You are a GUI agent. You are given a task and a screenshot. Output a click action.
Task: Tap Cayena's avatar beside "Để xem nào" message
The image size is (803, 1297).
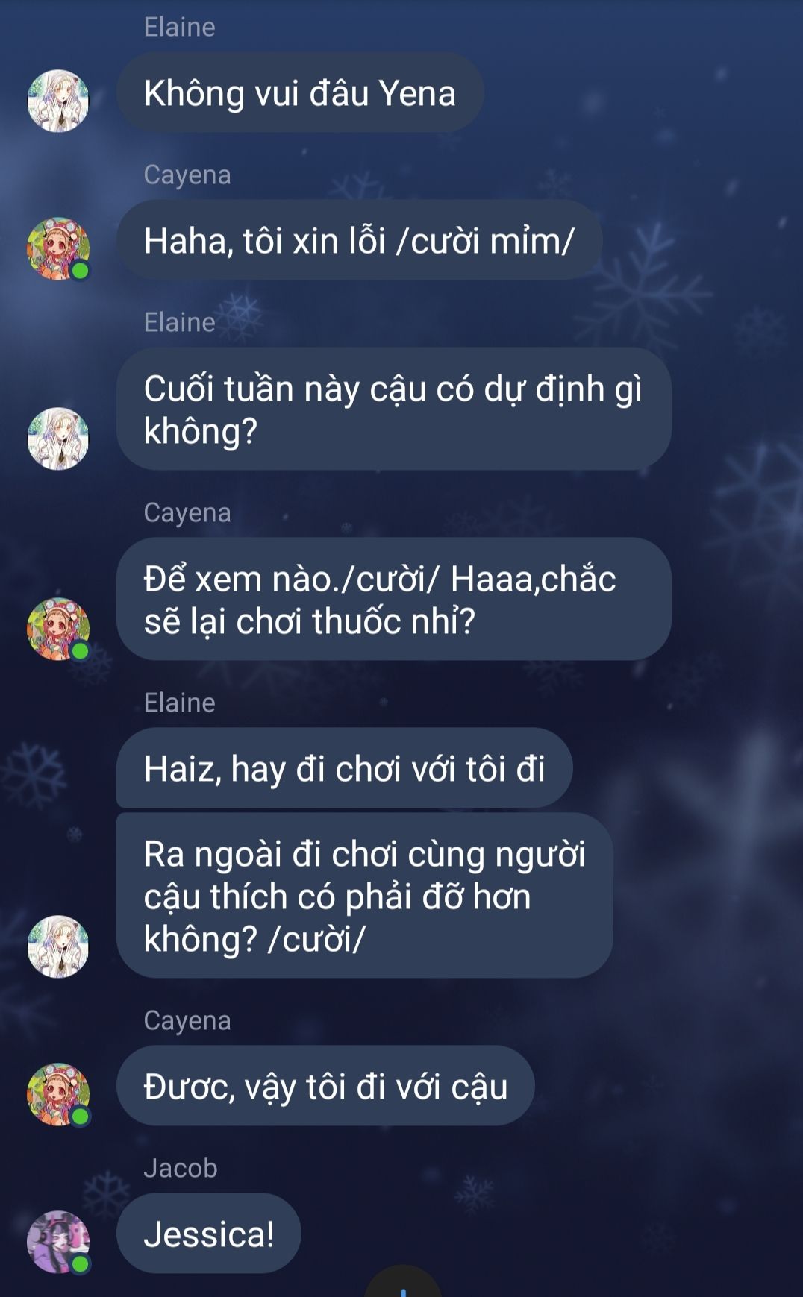click(x=58, y=629)
